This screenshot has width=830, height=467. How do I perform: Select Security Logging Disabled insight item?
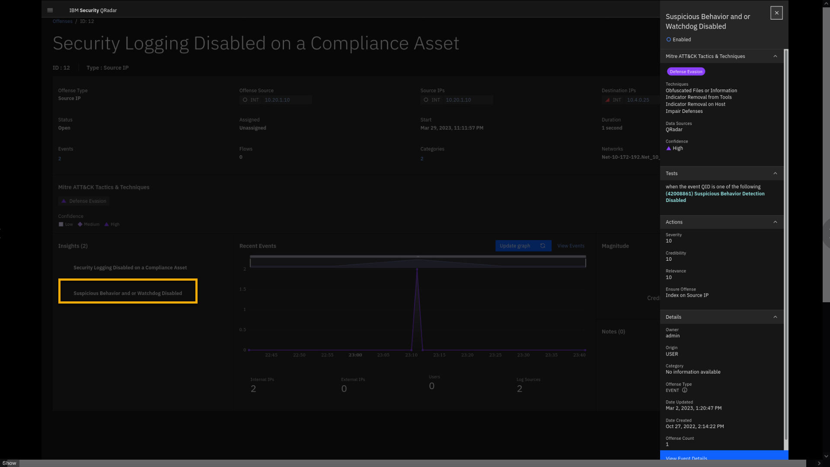click(x=130, y=268)
